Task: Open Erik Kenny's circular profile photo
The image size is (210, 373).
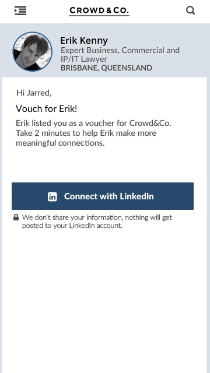Action: [x=33, y=52]
